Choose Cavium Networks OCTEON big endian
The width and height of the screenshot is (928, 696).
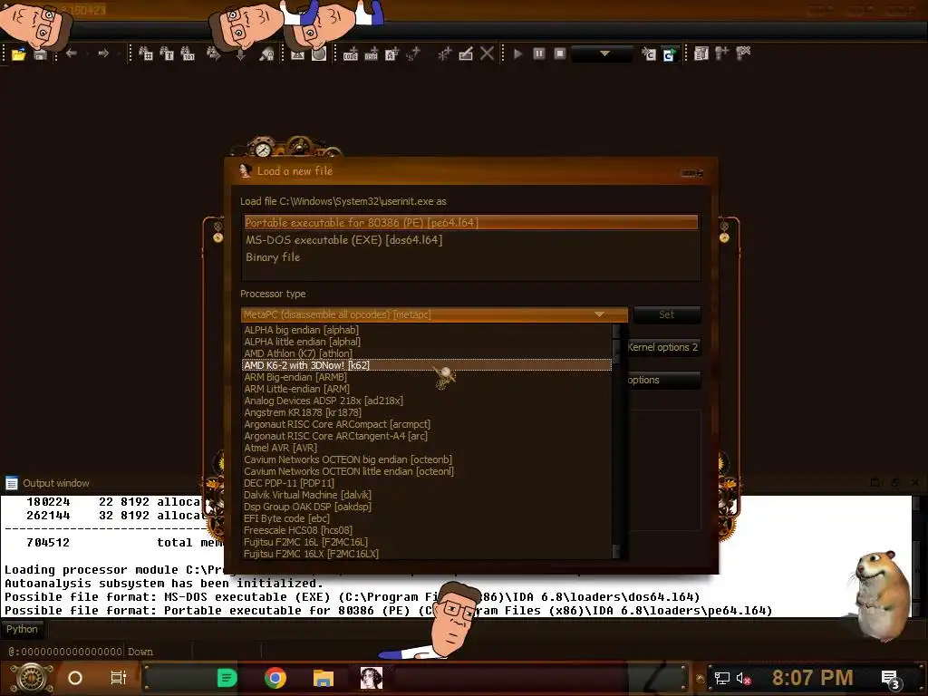point(427,459)
